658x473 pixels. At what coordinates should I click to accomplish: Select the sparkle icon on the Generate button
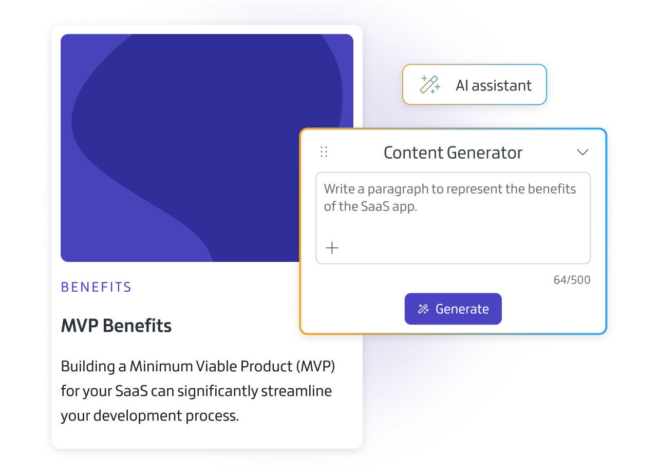click(x=423, y=309)
